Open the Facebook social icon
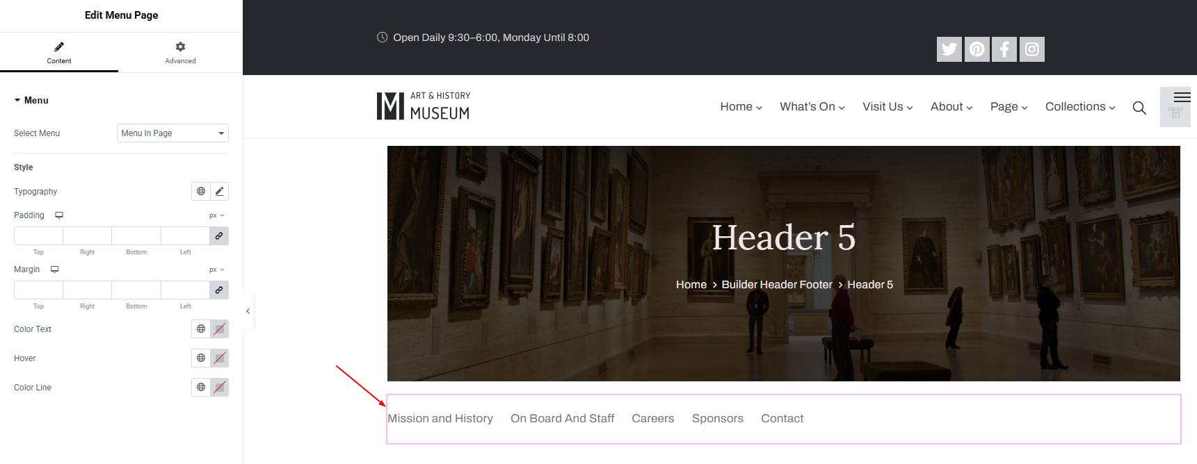 pos(1004,49)
